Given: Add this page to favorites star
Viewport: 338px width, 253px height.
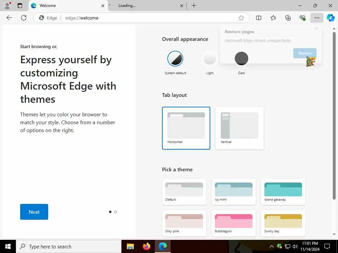Looking at the screenshot, I should [x=241, y=18].
